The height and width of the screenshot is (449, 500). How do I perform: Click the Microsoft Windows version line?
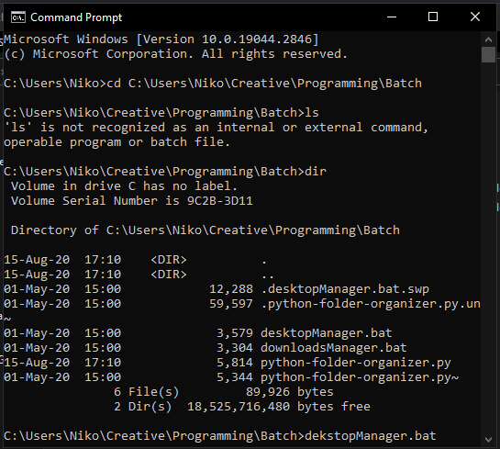click(161, 39)
